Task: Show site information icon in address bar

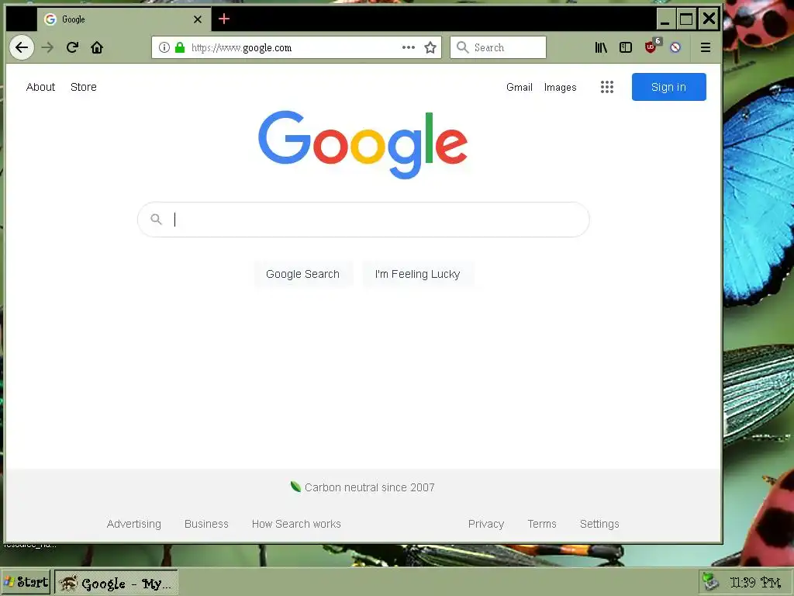Action: 164,47
